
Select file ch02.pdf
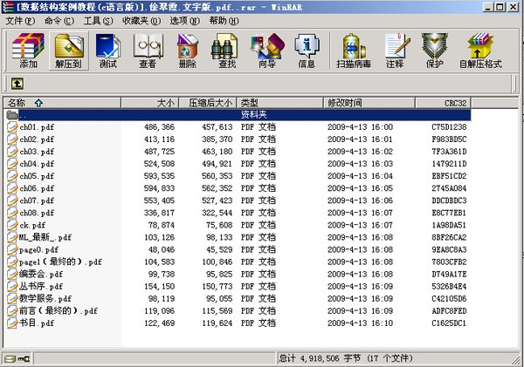point(37,139)
